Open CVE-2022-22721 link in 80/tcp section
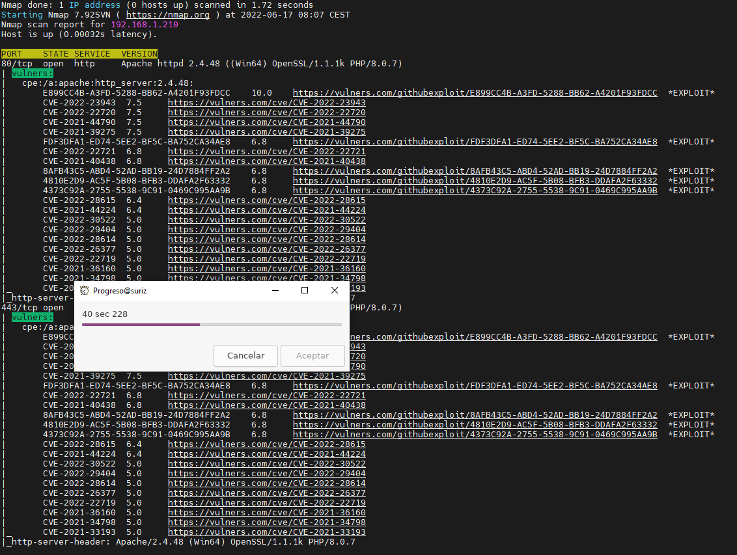The image size is (737, 555). [267, 151]
